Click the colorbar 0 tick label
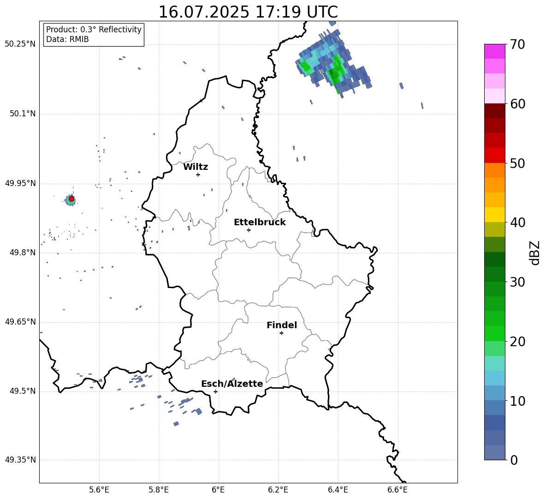This screenshot has height=499, width=546. pos(514,460)
